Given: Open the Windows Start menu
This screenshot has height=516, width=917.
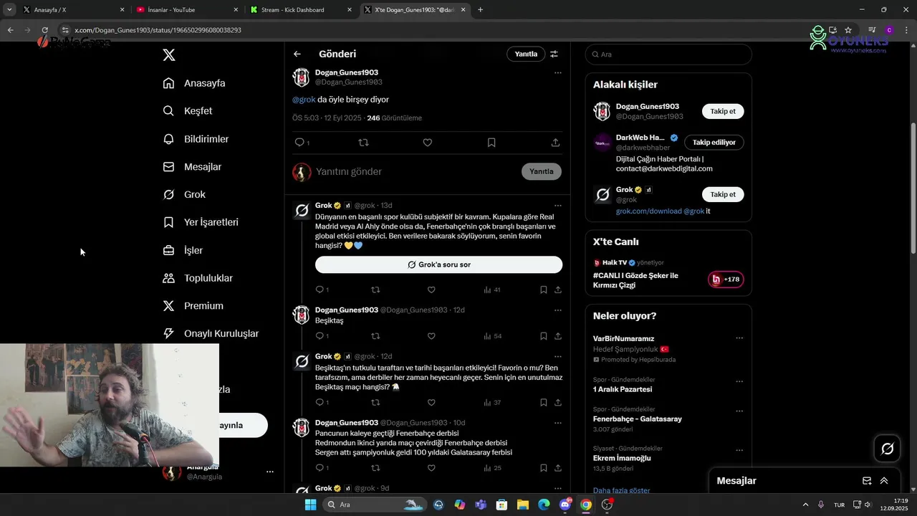Looking at the screenshot, I should [x=310, y=505].
